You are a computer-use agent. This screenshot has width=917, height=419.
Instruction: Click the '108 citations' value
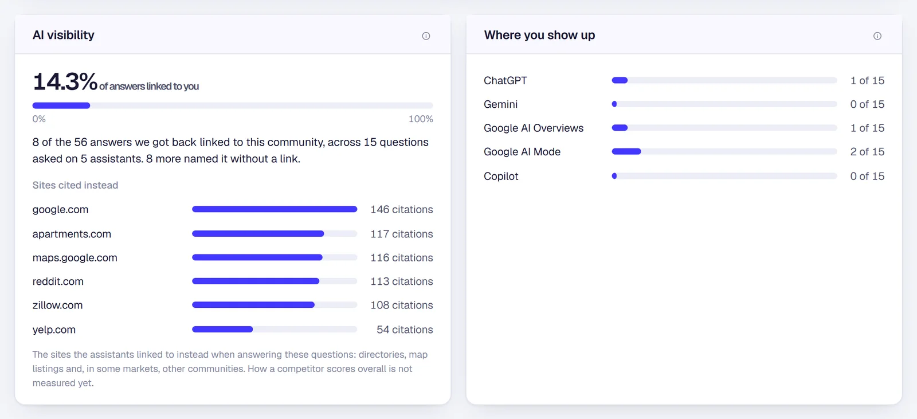[x=402, y=306]
